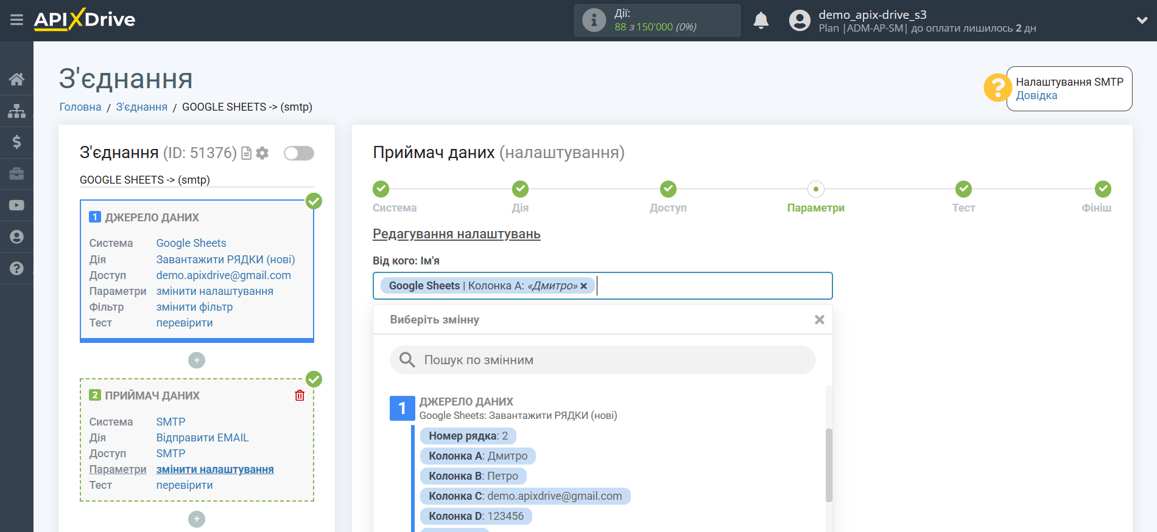Screen dimensions: 1157x532
Task: Go to З'єднання breadcrumb
Action: [x=141, y=107]
